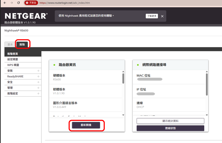The width and height of the screenshot is (222, 143).
Task: Click the DHCP connection value
Action: point(140,107)
